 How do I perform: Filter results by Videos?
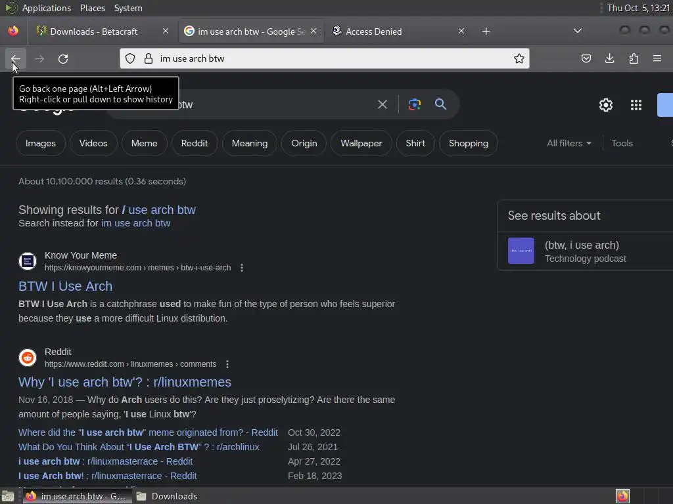click(x=93, y=143)
